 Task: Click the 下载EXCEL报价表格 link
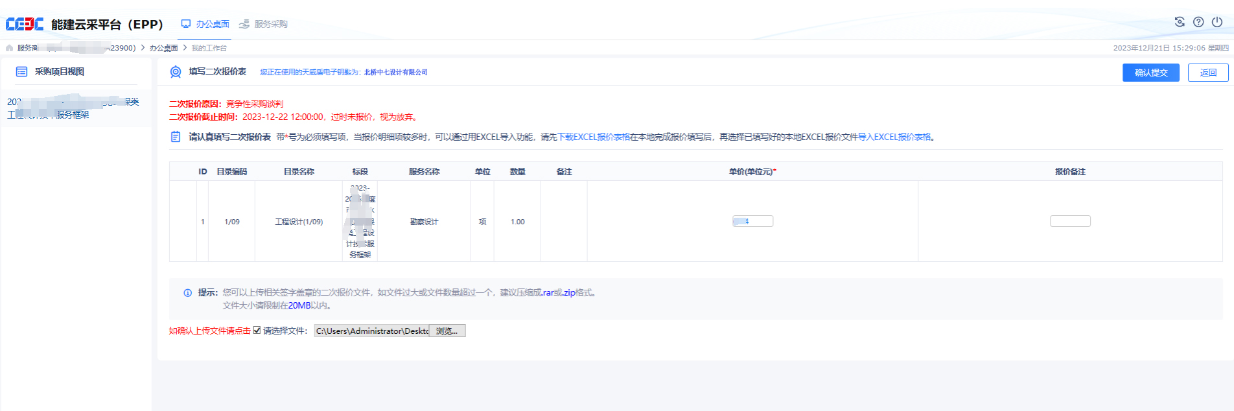pyautogui.click(x=594, y=137)
